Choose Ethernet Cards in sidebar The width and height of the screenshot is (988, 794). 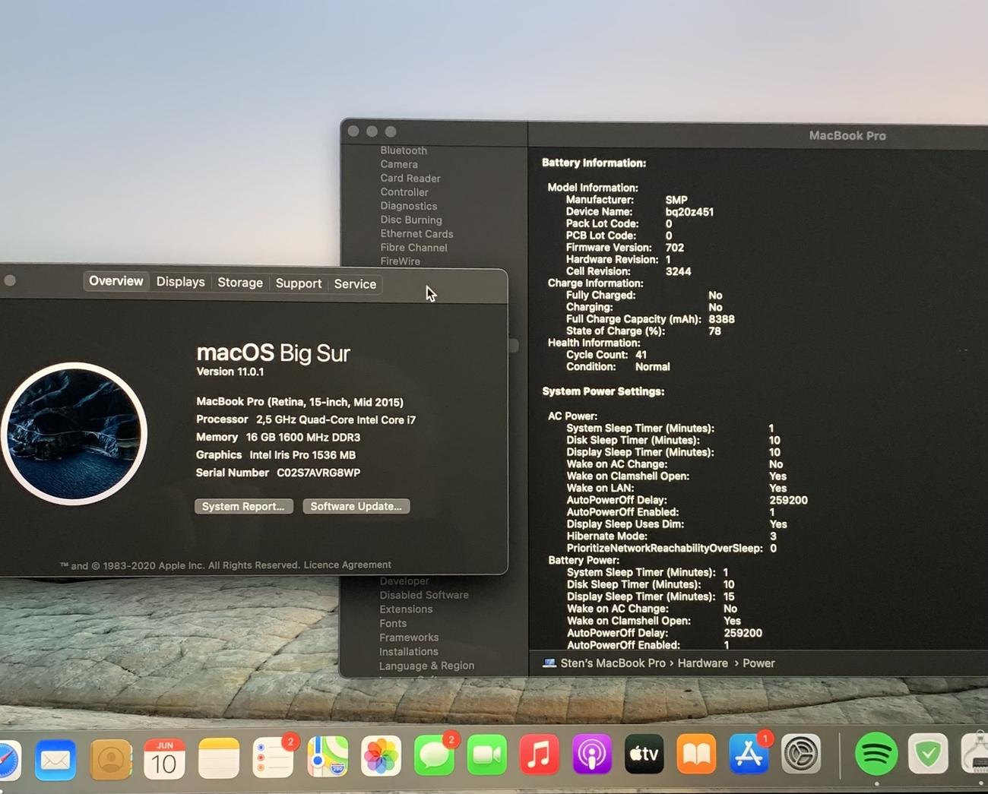coord(416,234)
